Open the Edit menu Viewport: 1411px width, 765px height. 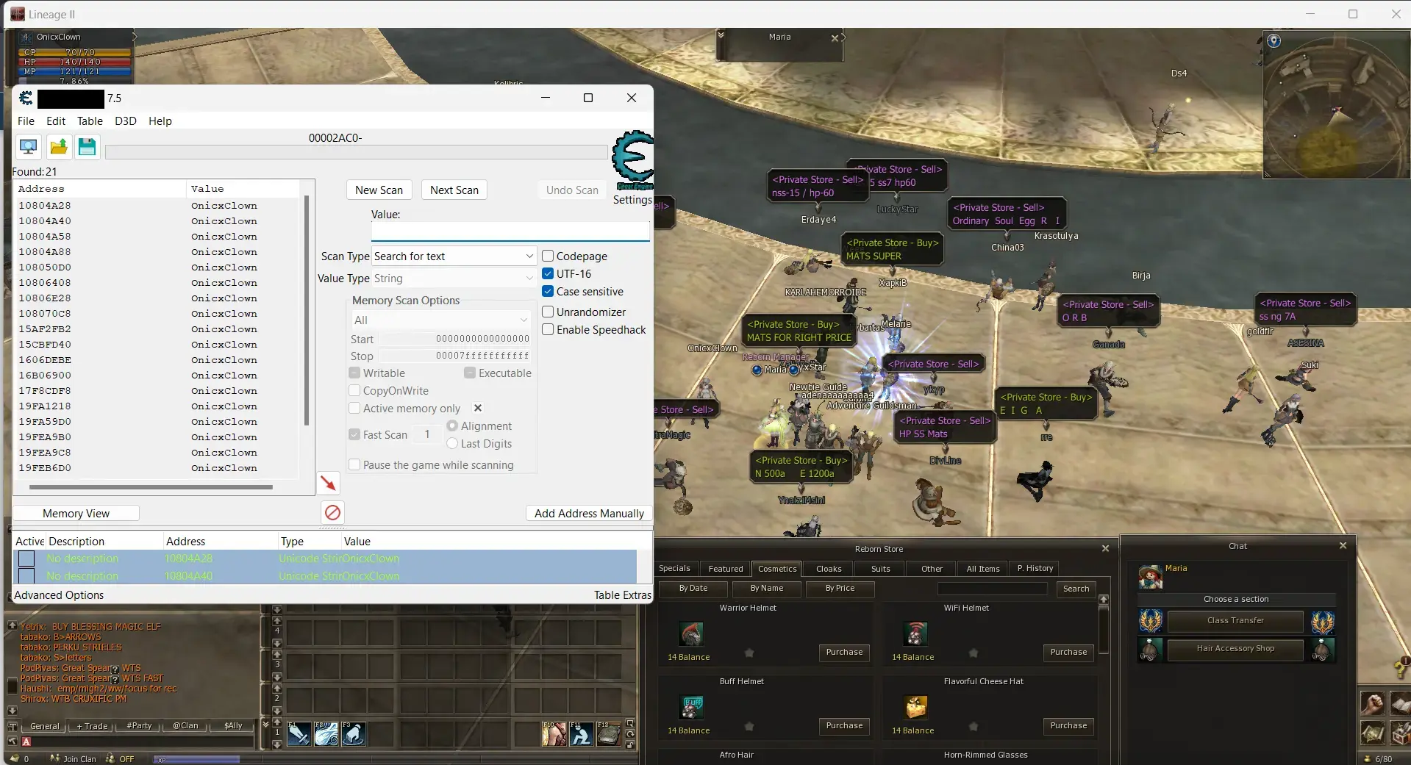56,121
